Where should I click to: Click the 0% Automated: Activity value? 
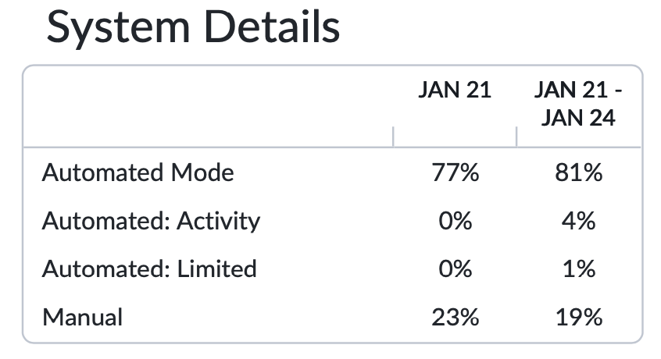pos(456,221)
